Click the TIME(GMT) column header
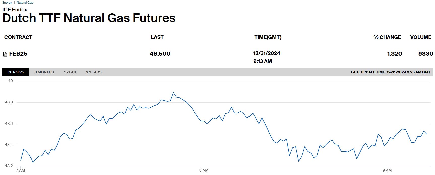Image resolution: width=435 pixels, height=175 pixels. point(268,37)
